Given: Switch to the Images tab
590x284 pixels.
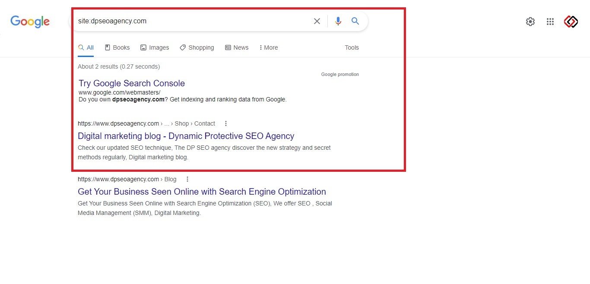Looking at the screenshot, I should click(x=155, y=47).
